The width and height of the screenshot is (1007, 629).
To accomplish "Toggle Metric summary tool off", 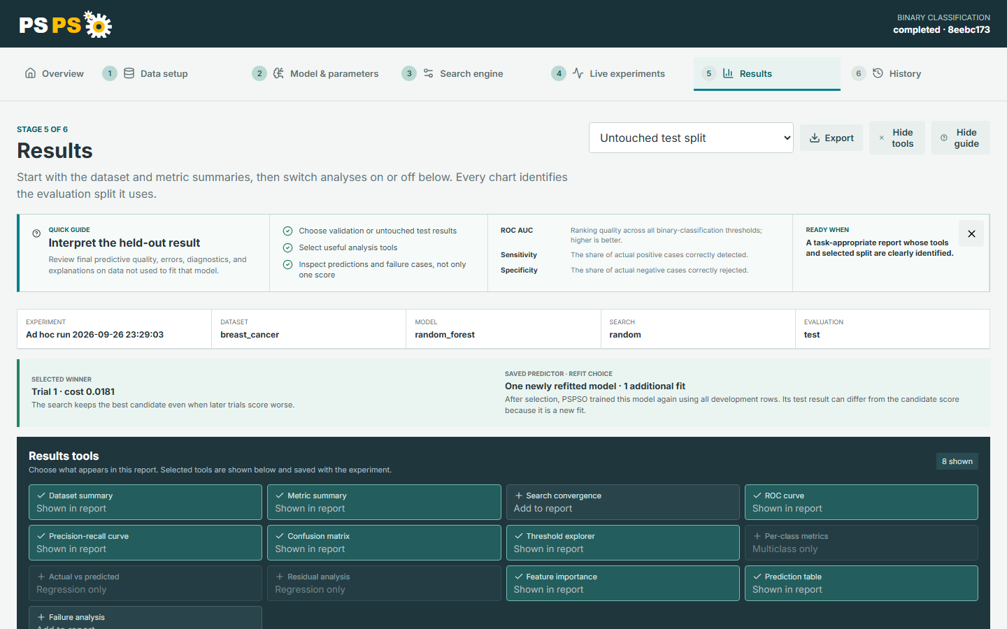I will (x=384, y=502).
